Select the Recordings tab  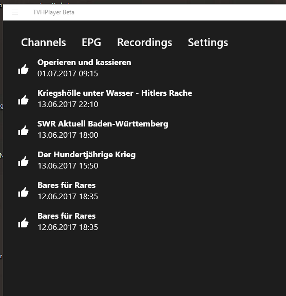coord(145,43)
